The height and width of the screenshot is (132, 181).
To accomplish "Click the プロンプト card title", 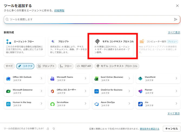I will coord(63,41).
